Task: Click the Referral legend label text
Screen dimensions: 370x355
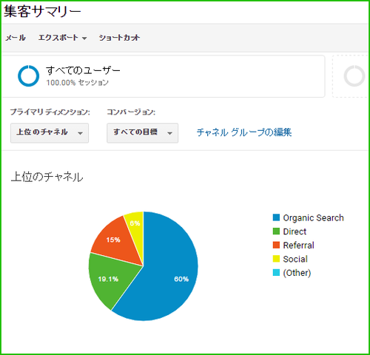Action: click(298, 246)
